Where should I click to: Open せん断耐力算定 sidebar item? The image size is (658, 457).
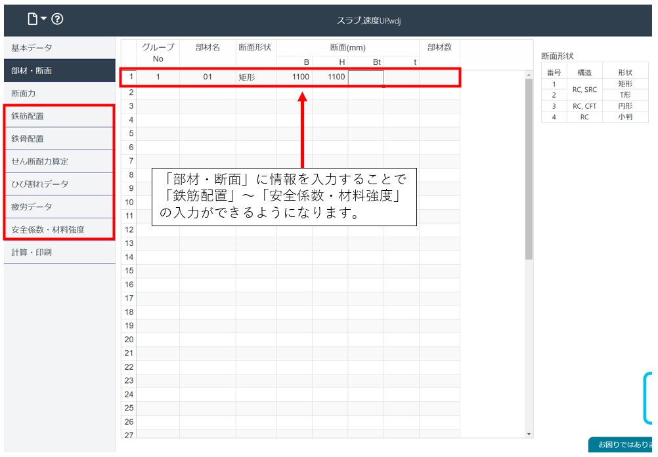pos(59,161)
